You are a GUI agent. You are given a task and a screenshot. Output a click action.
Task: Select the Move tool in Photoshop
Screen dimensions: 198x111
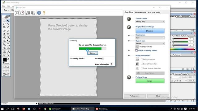[8, 21]
